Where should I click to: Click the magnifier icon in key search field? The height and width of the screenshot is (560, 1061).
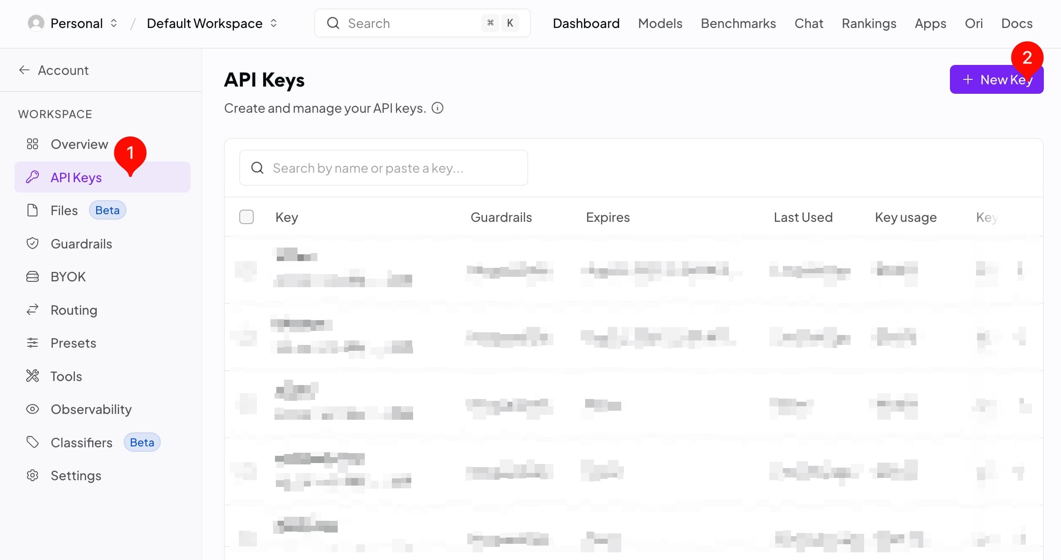click(257, 168)
